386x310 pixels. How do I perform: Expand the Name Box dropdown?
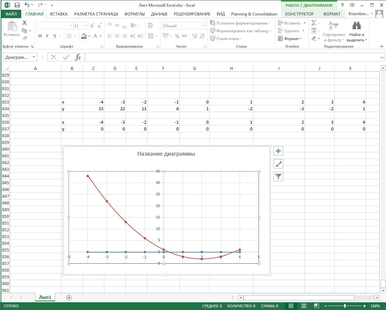34,57
